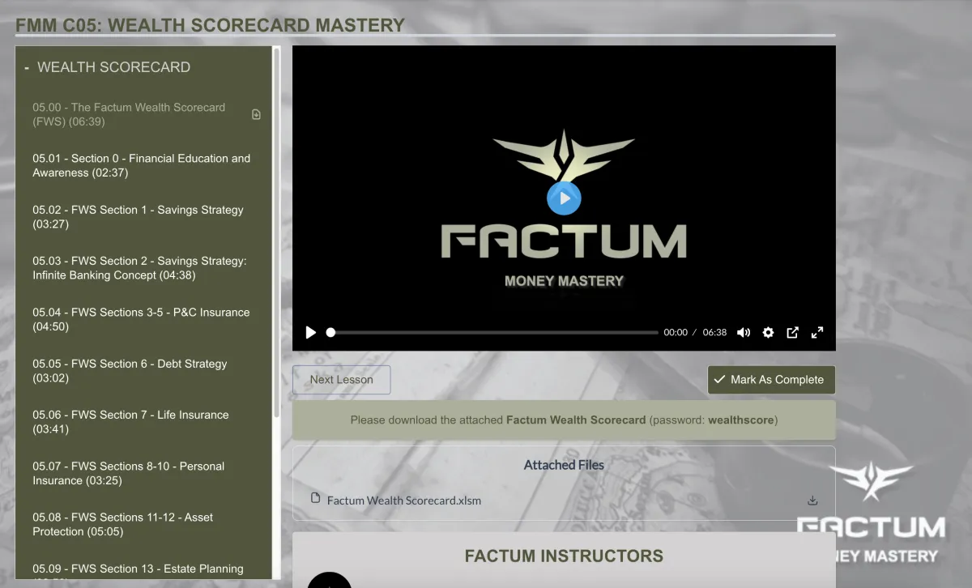Enter fullscreen with the expand icon

817,332
